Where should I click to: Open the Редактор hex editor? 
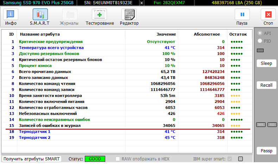click(129, 17)
